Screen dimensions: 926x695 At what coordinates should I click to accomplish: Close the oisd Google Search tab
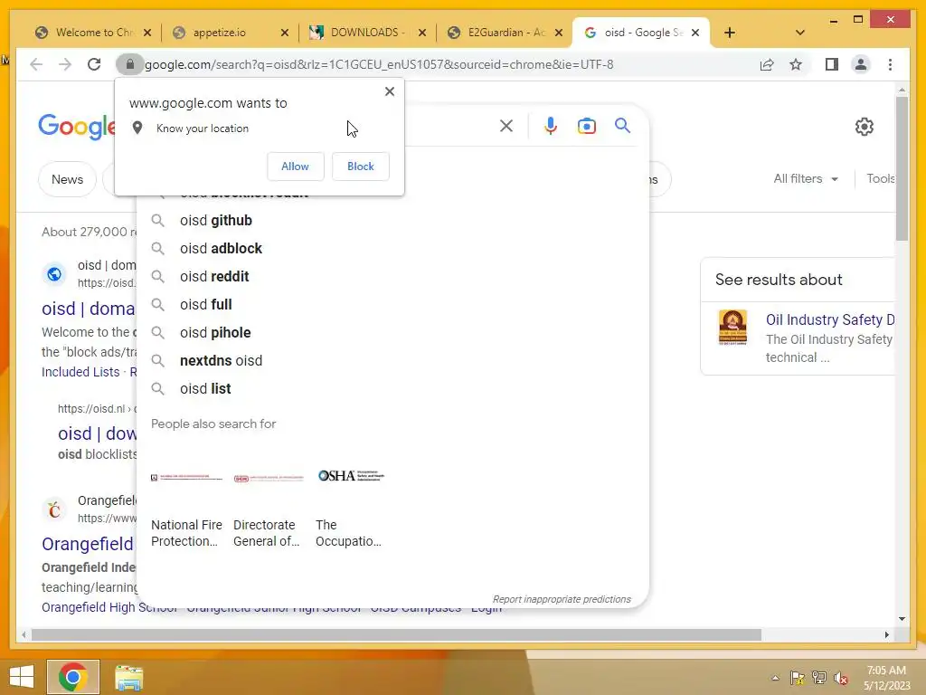(x=695, y=33)
